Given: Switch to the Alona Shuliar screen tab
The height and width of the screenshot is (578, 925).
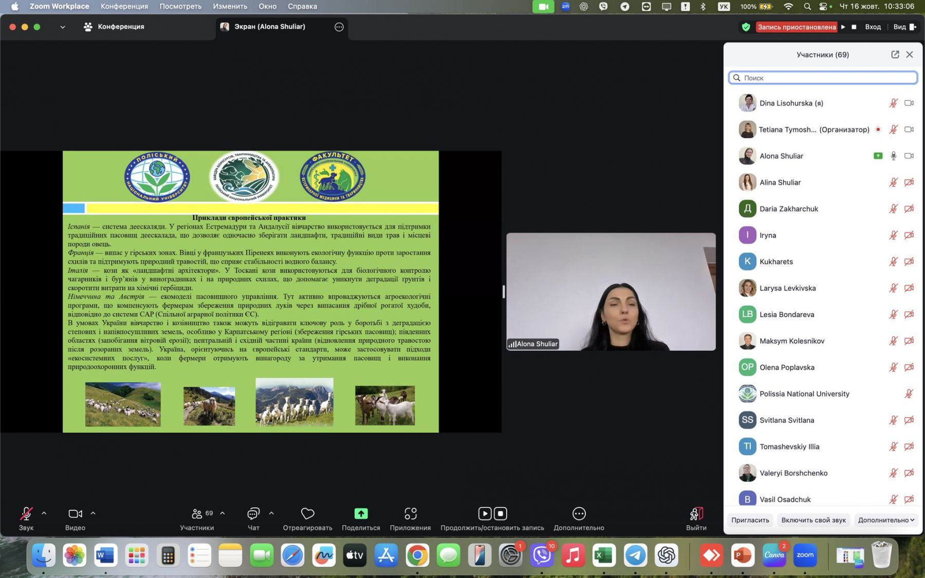Looking at the screenshot, I should click(269, 27).
